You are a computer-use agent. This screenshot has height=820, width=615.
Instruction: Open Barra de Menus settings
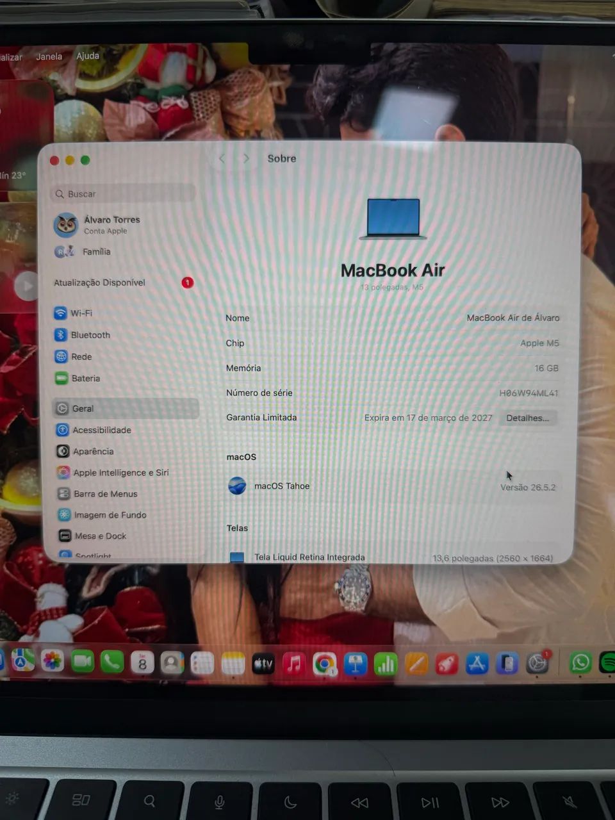(97, 494)
